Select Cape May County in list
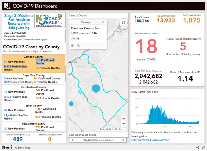 point(33,75)
